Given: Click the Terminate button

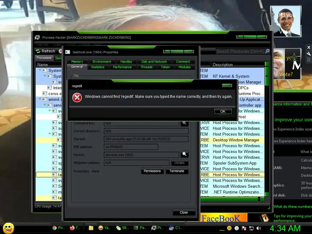Looking at the screenshot, I should (x=177, y=171).
